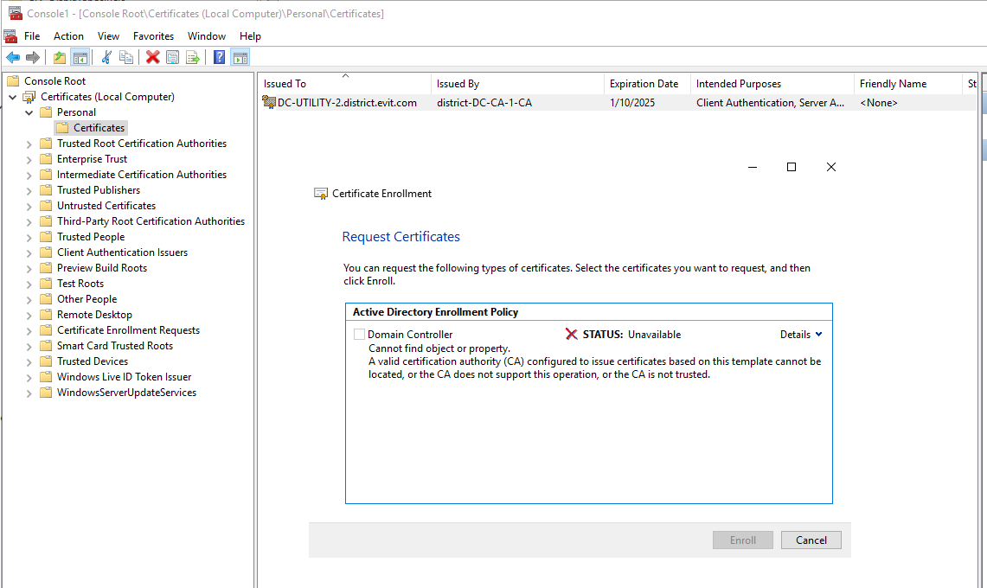The image size is (987, 588).
Task: Click the Personal folder icon in tree
Action: pyautogui.click(x=46, y=112)
